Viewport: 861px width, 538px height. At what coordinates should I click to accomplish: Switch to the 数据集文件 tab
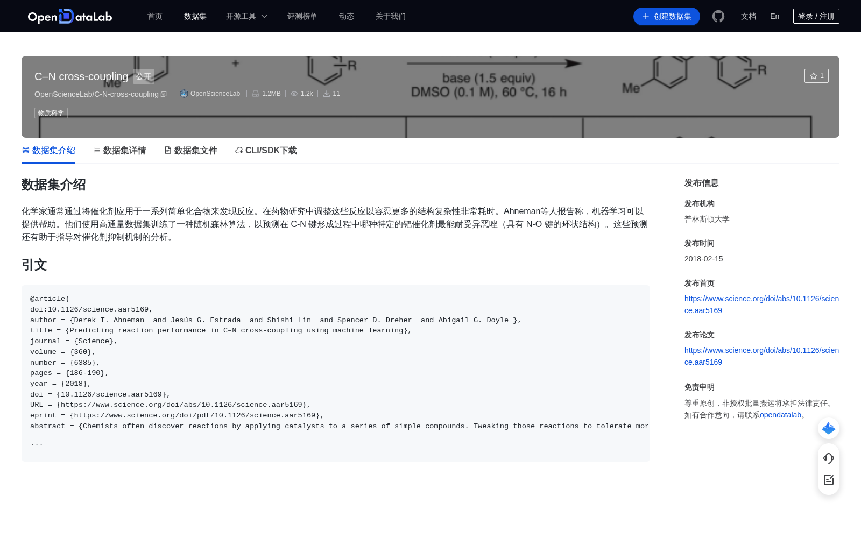[190, 151]
